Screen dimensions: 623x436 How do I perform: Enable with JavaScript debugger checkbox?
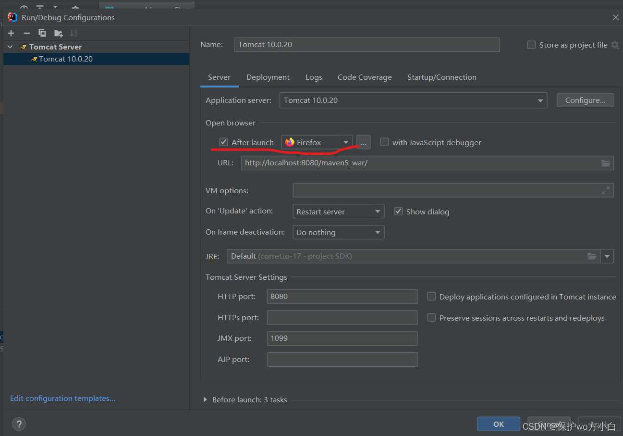point(384,142)
